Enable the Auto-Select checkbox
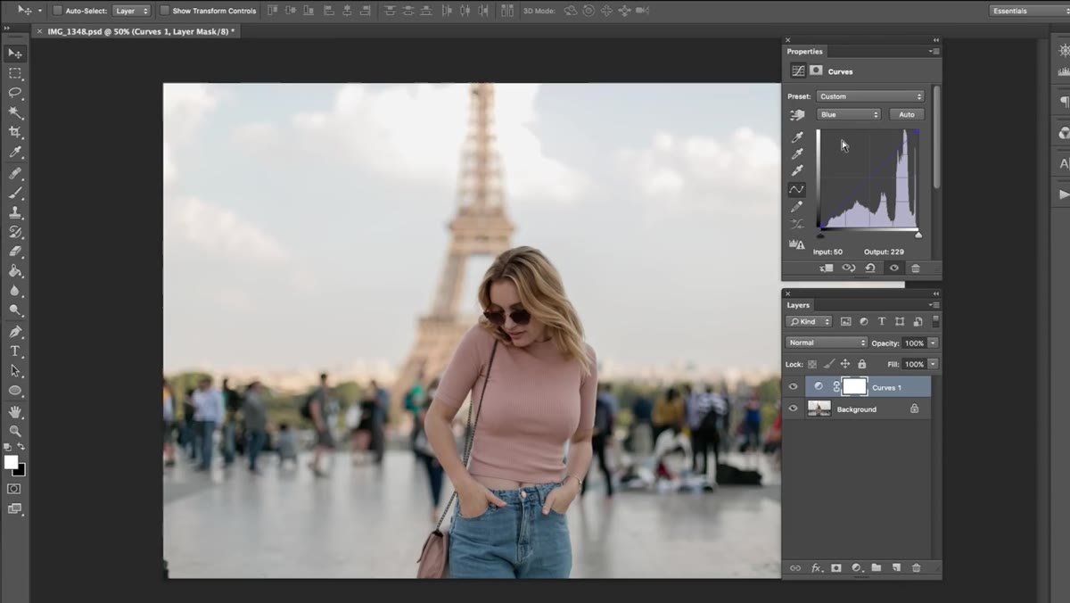The image size is (1070, 603). (58, 11)
